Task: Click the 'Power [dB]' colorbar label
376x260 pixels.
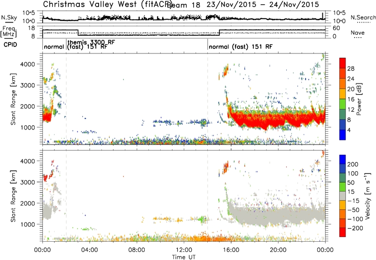Action: (359, 99)
